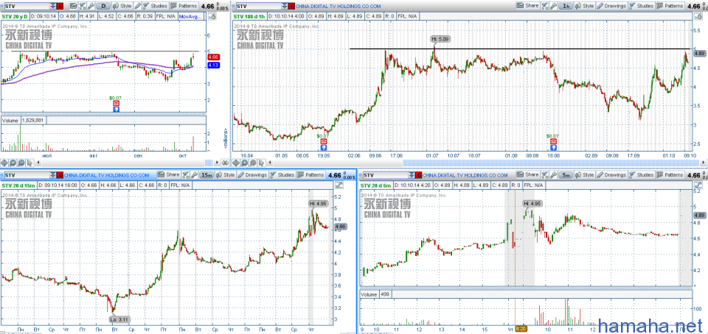Click the dividend icon under 18.08 on 1h chart

554,146
